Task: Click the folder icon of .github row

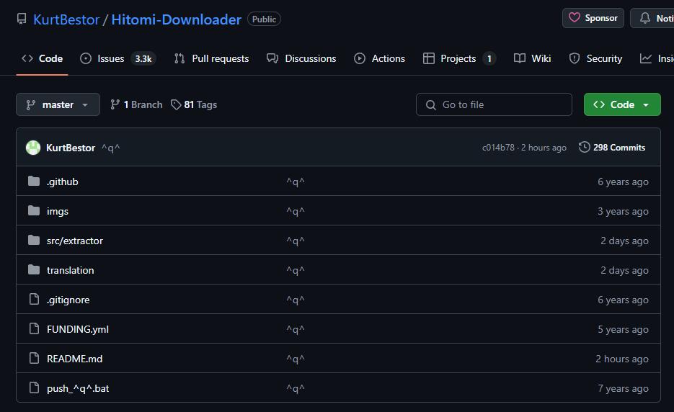Action: 34,182
